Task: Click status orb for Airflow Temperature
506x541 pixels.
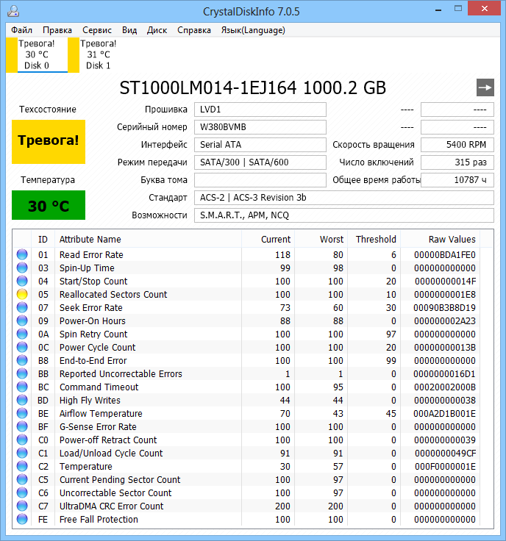Action: (x=22, y=413)
